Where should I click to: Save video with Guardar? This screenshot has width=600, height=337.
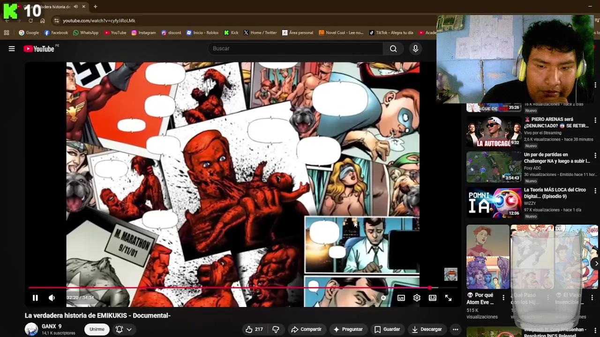(x=387, y=330)
